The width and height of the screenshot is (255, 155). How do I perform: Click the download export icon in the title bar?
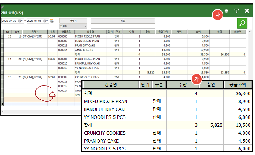click(x=237, y=11)
